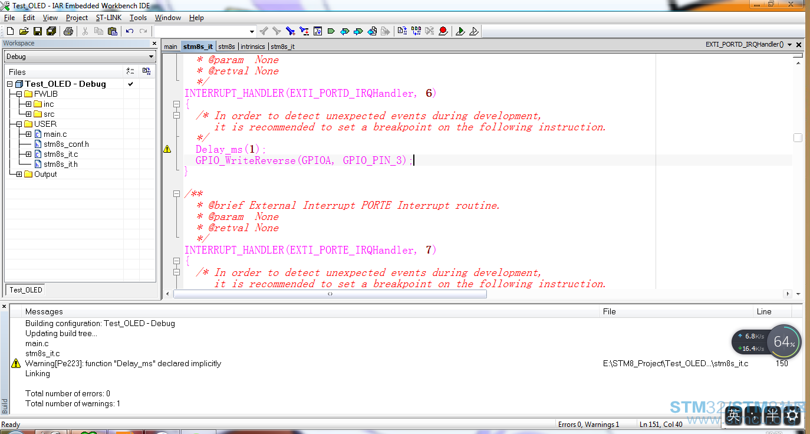Select the Test_OLED workspace tab at panel bottom
The image size is (810, 434).
pos(26,290)
